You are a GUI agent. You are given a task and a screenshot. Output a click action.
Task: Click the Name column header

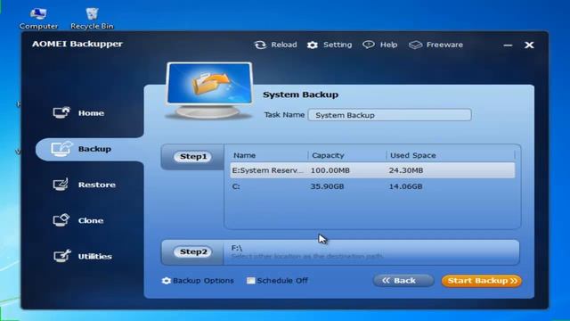[x=245, y=155]
